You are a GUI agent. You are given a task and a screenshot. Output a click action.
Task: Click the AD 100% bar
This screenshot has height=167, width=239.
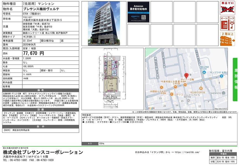159,144
